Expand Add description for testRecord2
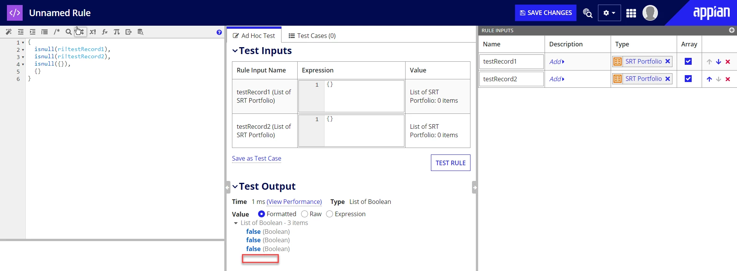Image resolution: width=737 pixels, height=271 pixels. tap(557, 79)
